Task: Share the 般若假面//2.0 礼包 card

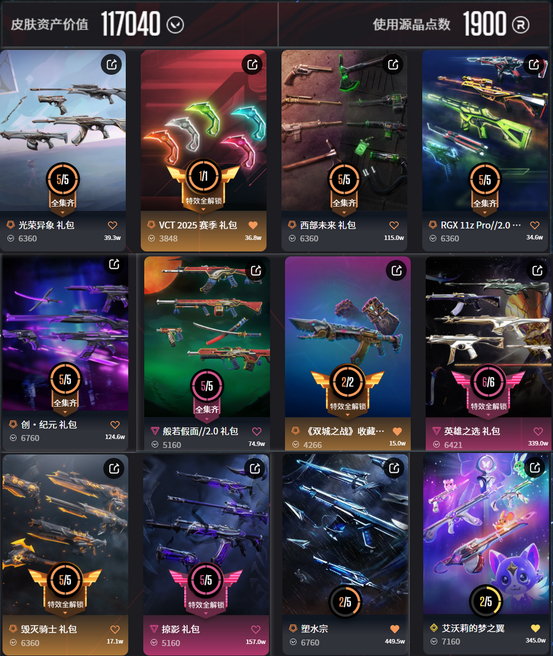Action: click(x=256, y=271)
